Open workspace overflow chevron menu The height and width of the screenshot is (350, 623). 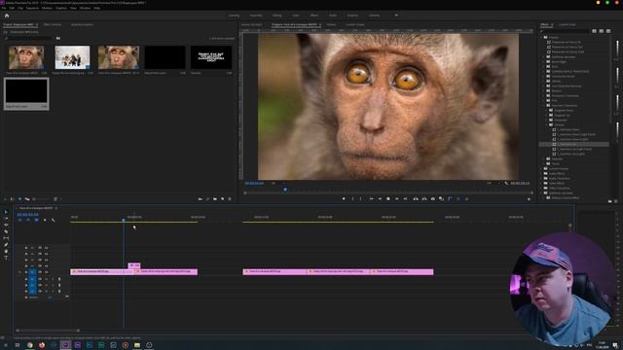[396, 16]
